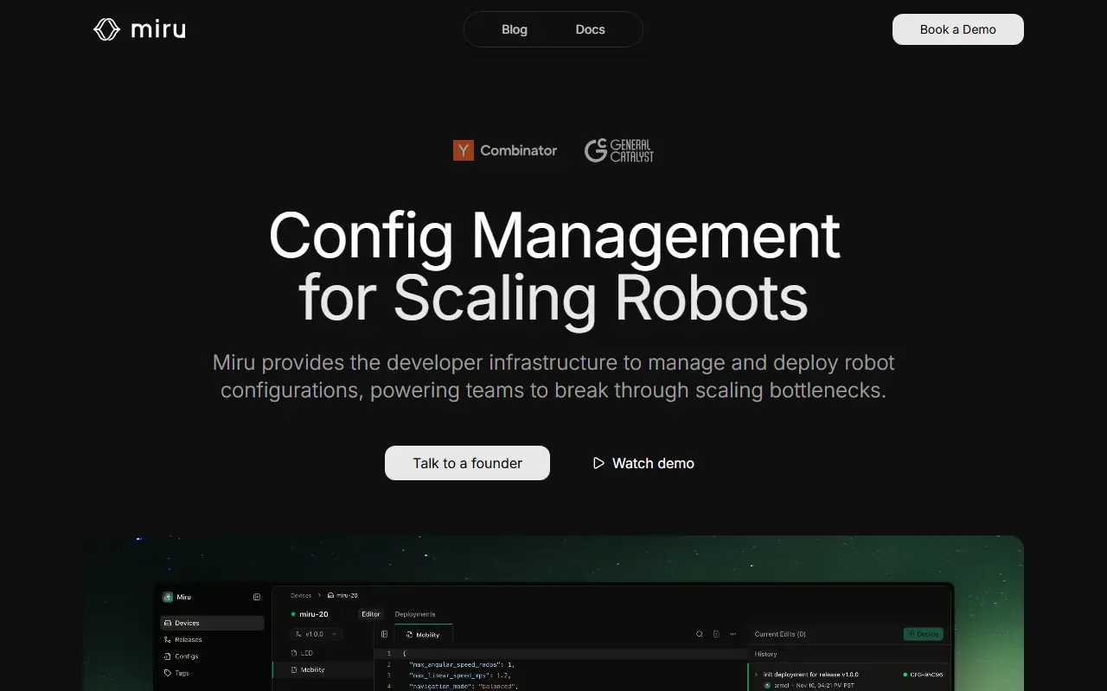Click the Current Edits (0) label
Viewport: 1107px width, 691px height.
(x=780, y=634)
